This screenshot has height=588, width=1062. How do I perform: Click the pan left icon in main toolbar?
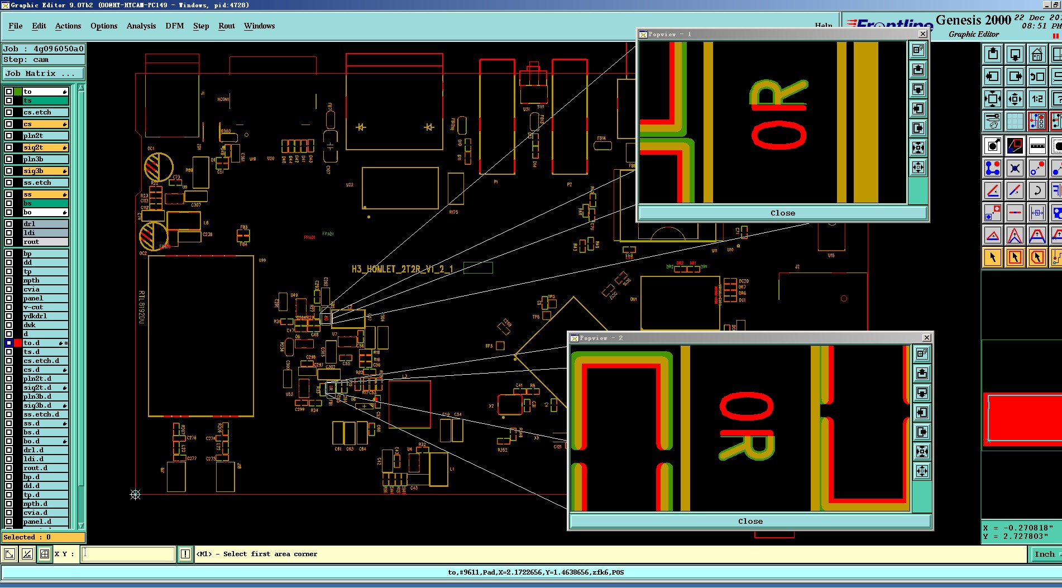coord(993,77)
